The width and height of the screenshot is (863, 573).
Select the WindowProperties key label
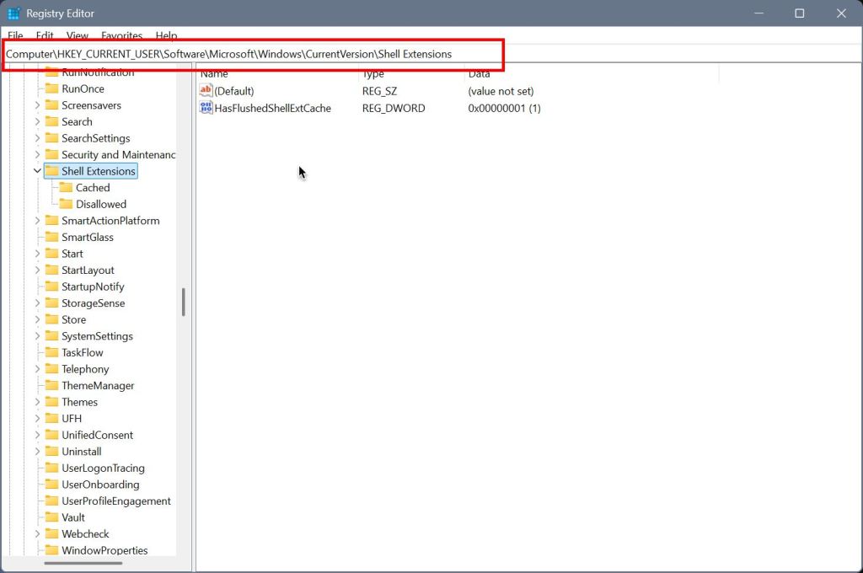[105, 550]
